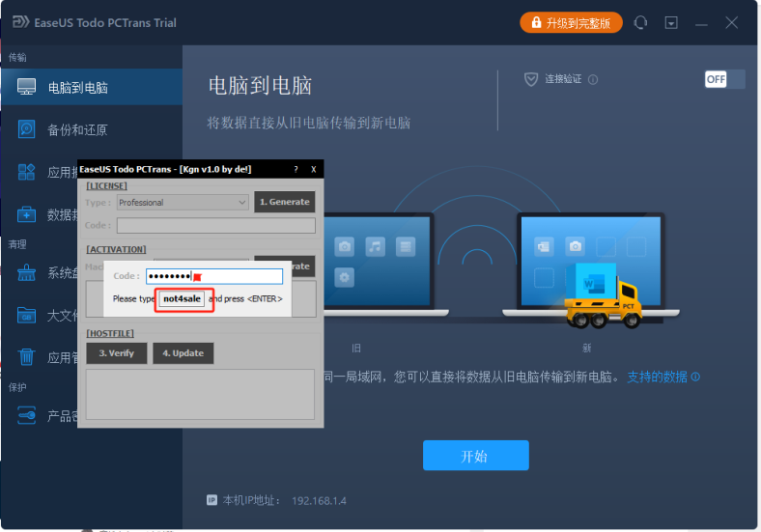Image resolution: width=761 pixels, height=532 pixels.
Task: Click the IP icon before 本机IP地址
Action: coord(211,500)
